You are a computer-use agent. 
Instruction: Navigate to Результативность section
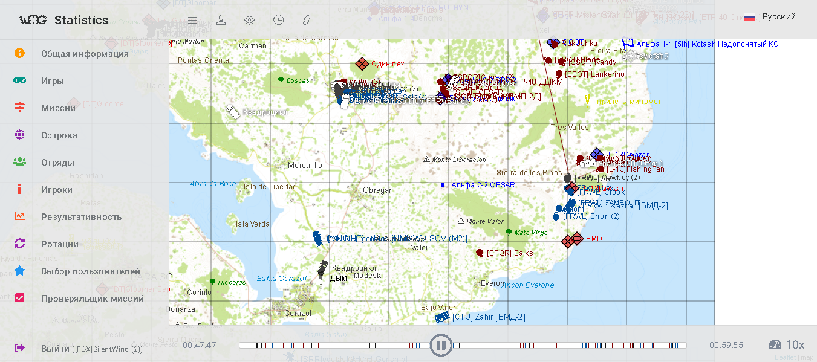point(81,217)
